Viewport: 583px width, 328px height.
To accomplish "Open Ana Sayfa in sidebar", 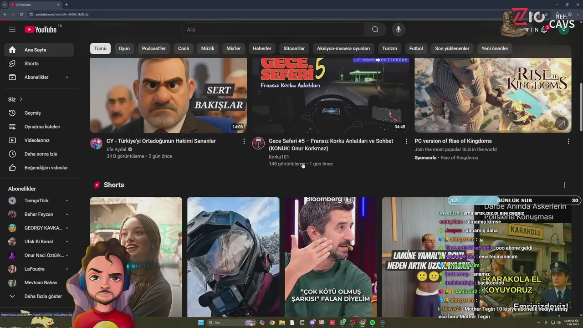I will (x=39, y=50).
